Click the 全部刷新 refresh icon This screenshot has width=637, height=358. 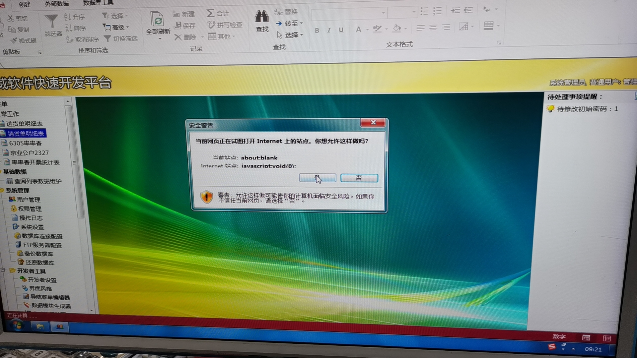coord(157,19)
